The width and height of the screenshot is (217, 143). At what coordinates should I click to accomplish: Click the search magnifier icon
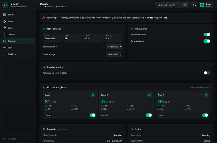pos(159,5)
